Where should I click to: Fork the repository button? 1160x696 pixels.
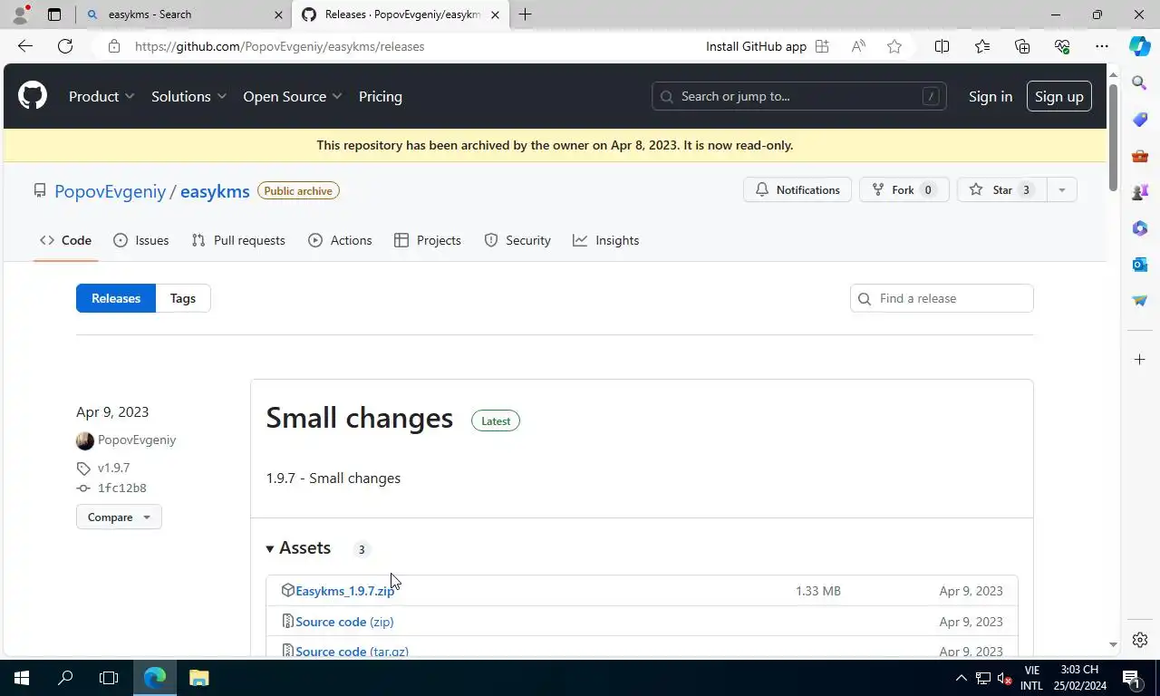pos(904,190)
